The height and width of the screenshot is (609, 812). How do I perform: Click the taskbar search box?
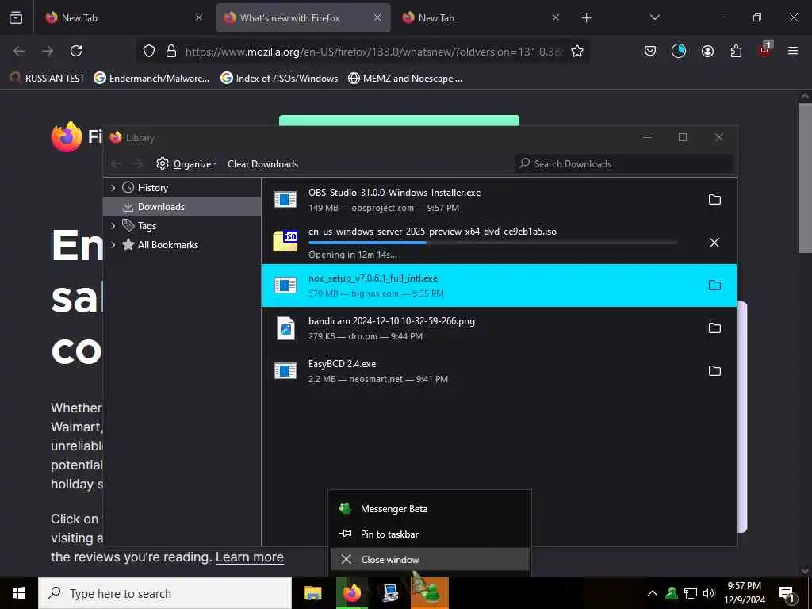(165, 593)
